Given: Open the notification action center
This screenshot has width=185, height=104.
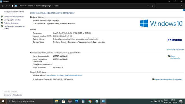Looking at the screenshot, I should (x=181, y=101).
